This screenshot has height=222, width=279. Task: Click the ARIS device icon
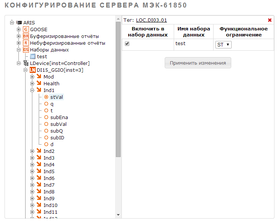pos(19,23)
